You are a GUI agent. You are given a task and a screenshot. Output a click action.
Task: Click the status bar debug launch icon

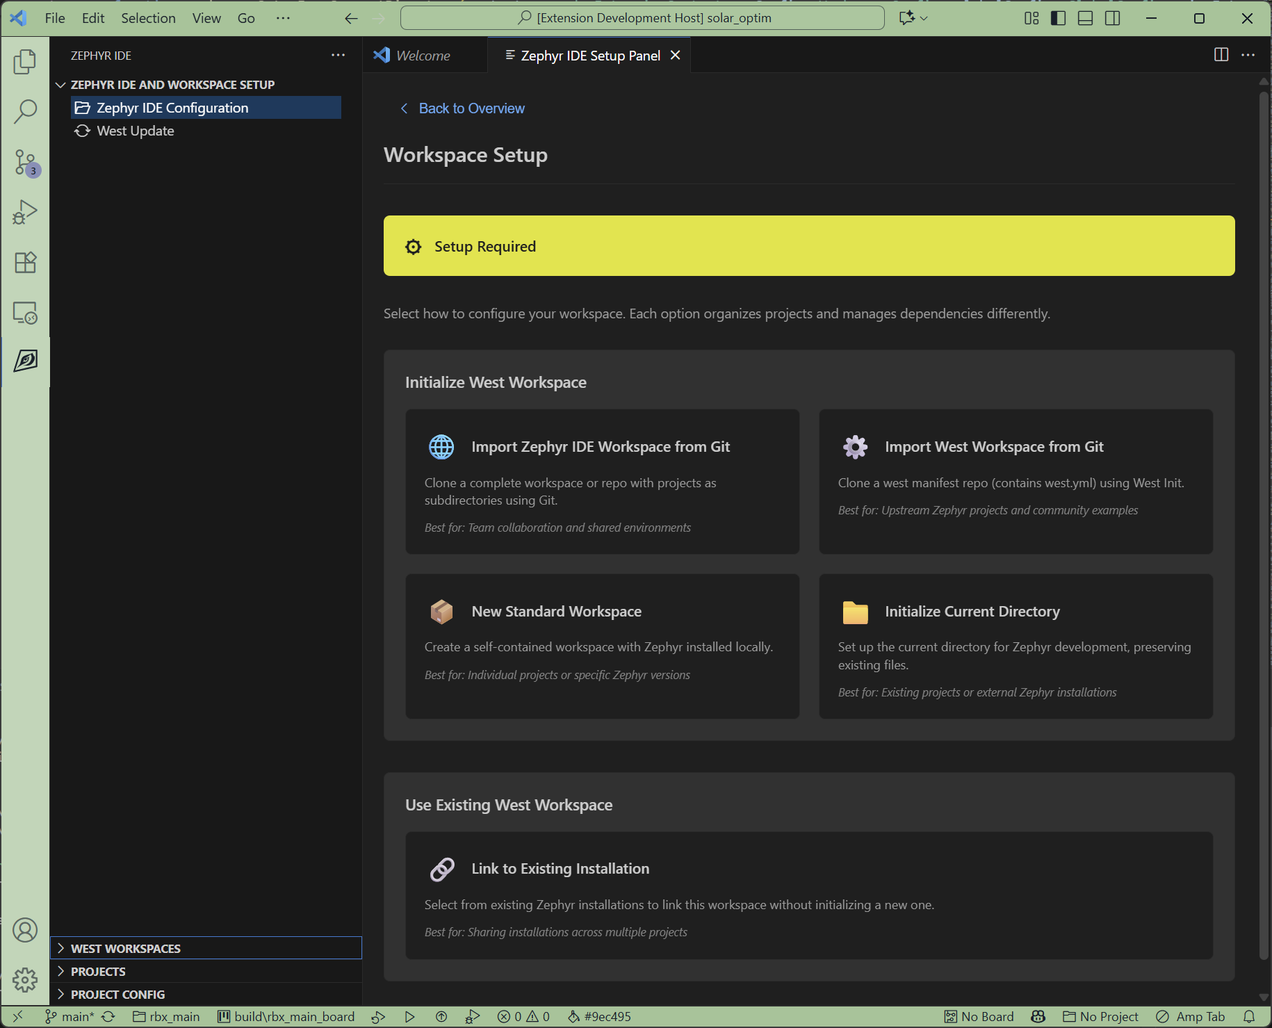[x=473, y=1016]
